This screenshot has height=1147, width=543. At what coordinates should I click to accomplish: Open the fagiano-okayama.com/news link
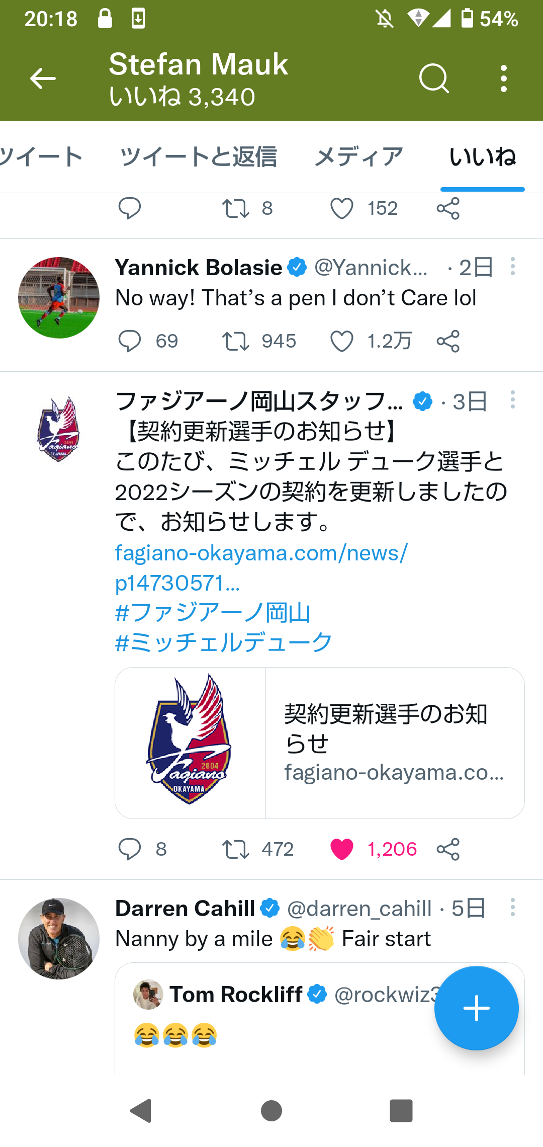(x=261, y=553)
